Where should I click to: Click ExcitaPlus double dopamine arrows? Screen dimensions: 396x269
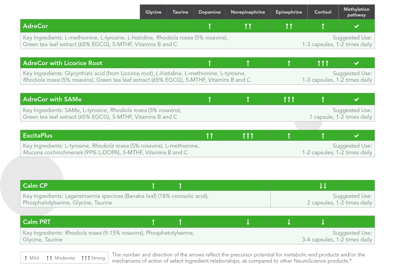coord(210,136)
